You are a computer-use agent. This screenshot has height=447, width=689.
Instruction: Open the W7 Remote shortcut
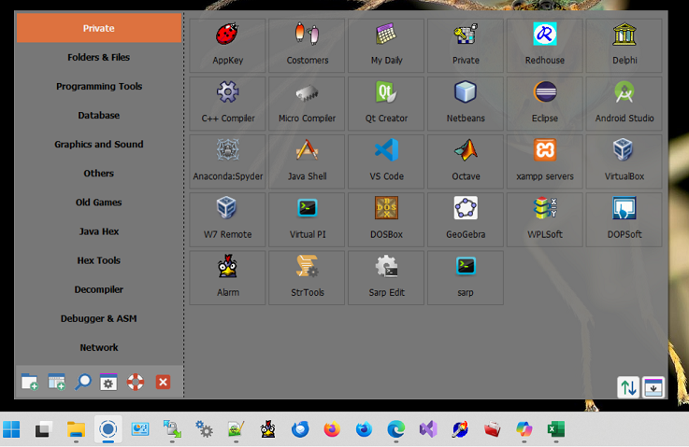click(x=227, y=220)
